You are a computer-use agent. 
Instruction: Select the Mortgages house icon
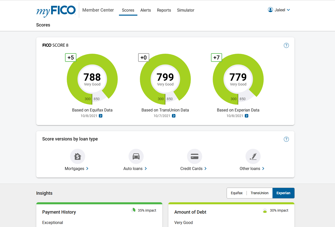pyautogui.click(x=78, y=156)
